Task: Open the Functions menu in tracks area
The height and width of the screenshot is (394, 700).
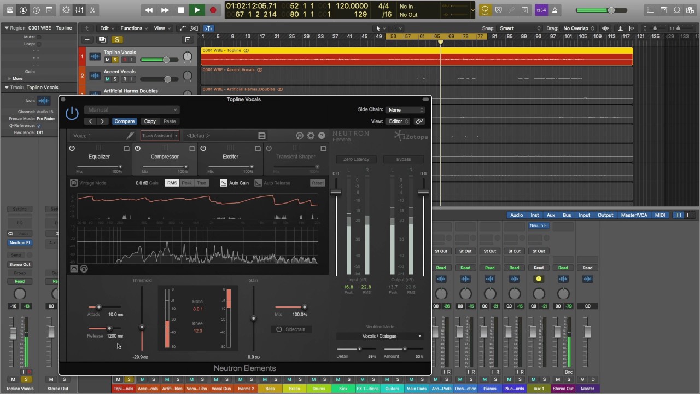Action: coord(134,28)
